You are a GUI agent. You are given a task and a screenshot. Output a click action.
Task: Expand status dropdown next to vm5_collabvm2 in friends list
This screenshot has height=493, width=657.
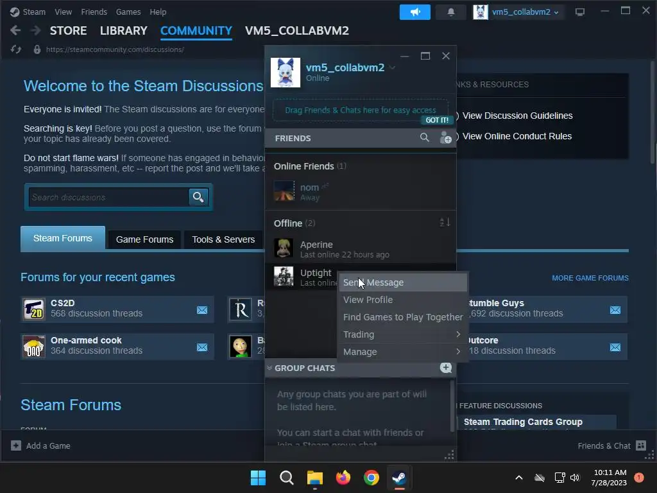[392, 67]
